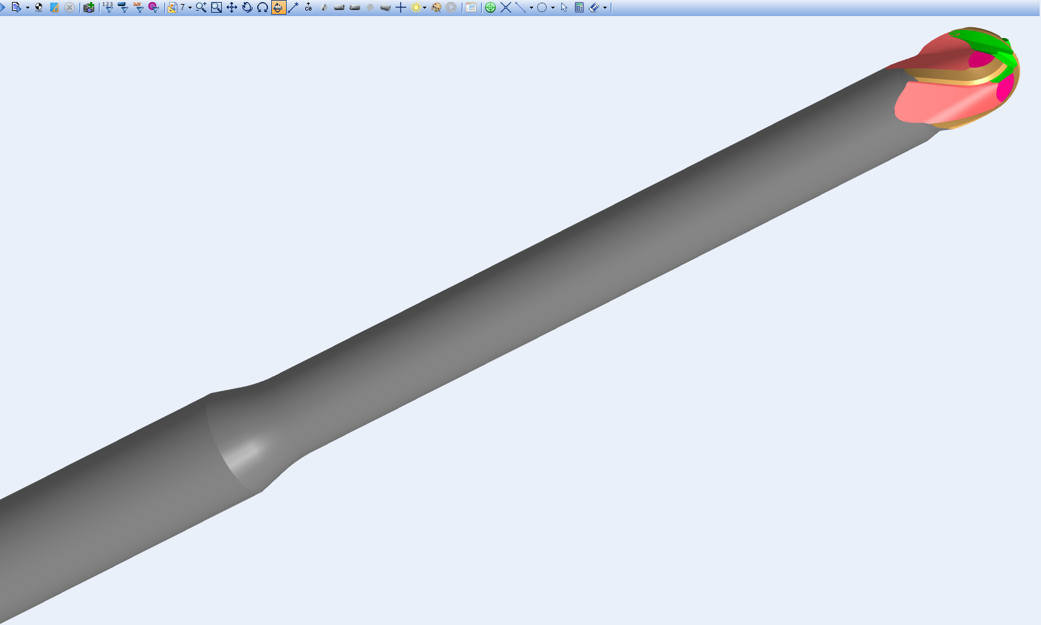Expand the dropdown beside the number 7
Image resolution: width=1041 pixels, height=625 pixels.
point(190,8)
